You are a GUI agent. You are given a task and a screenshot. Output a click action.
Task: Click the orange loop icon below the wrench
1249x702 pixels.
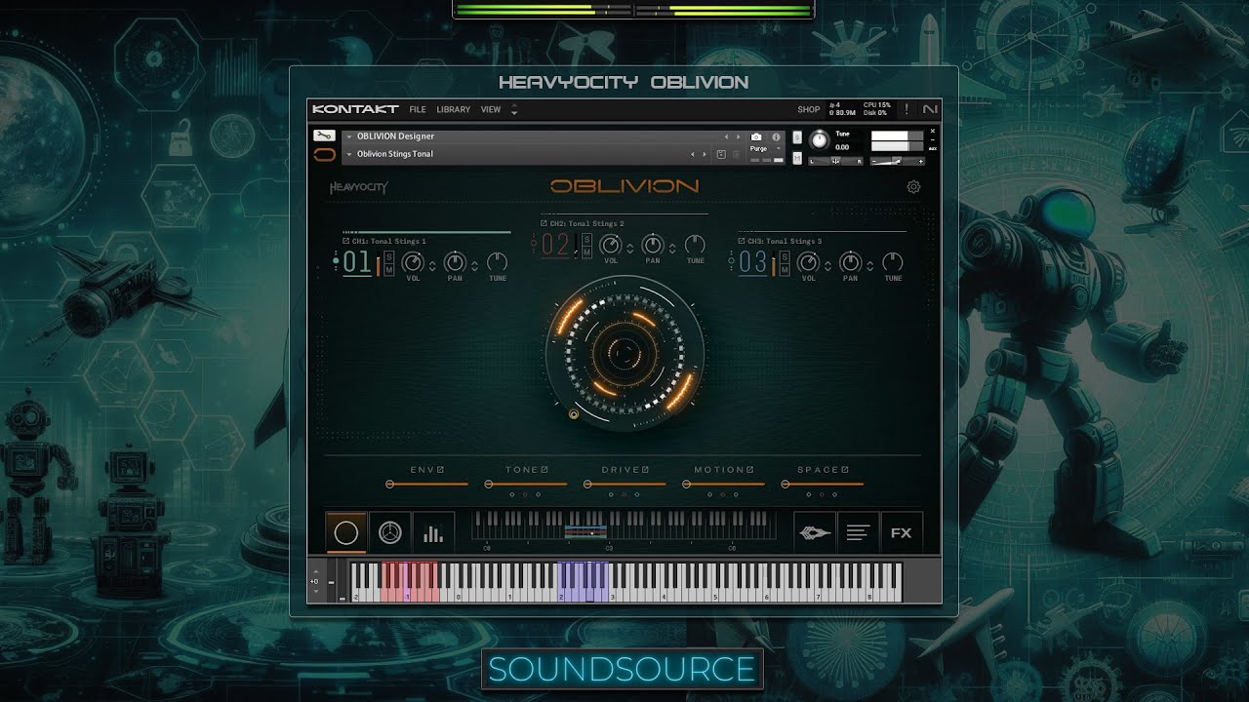pos(324,154)
